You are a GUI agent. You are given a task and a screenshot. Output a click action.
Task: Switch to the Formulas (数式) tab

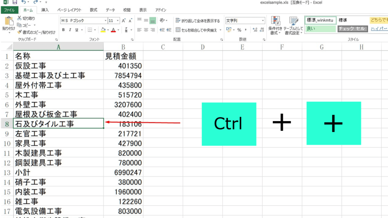pos(94,10)
